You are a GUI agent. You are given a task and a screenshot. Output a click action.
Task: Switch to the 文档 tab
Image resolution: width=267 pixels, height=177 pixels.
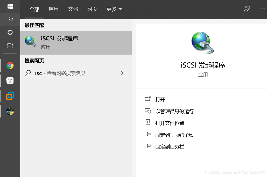(73, 9)
